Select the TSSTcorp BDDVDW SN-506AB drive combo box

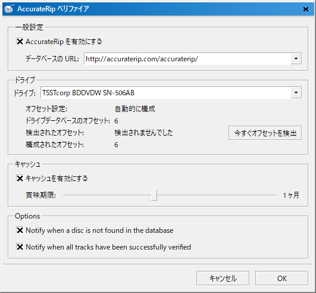coord(171,93)
